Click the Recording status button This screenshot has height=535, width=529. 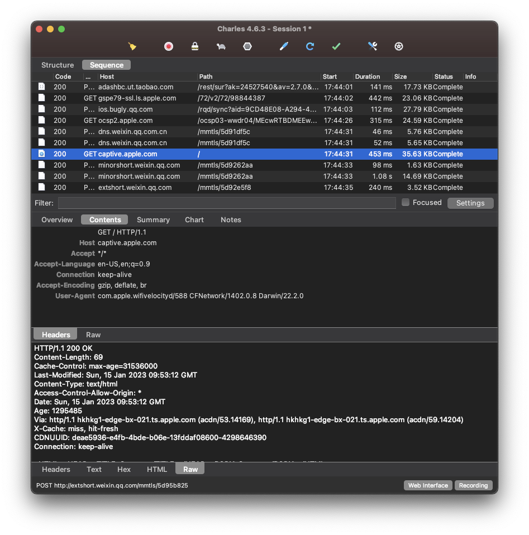tap(474, 486)
